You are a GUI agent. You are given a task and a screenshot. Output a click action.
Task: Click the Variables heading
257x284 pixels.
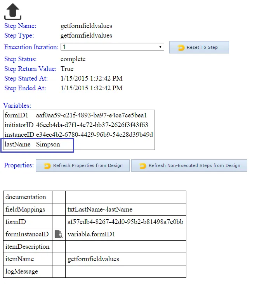coord(17,105)
